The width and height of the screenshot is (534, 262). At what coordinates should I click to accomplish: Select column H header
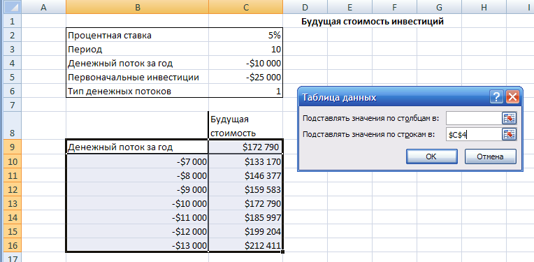(x=484, y=7)
